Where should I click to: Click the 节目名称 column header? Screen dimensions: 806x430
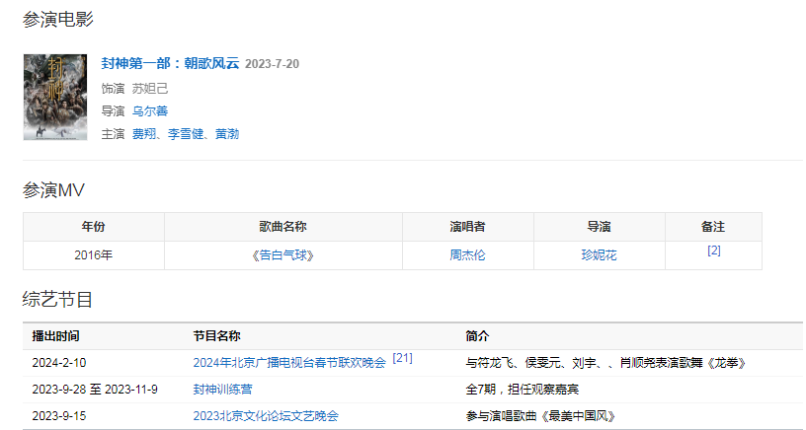coord(216,336)
